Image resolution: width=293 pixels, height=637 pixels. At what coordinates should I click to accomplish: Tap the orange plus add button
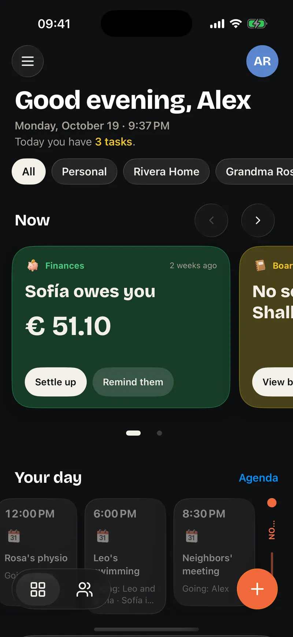[257, 589]
